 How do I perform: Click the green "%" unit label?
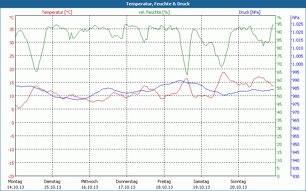(x=279, y=18)
